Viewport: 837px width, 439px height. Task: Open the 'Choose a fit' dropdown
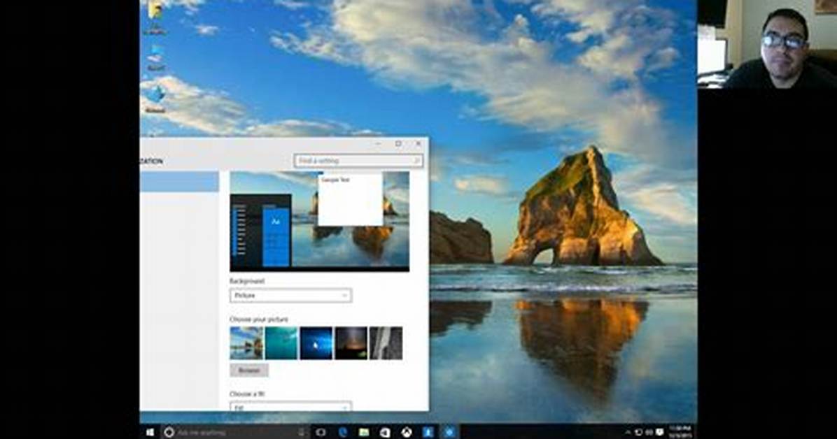click(290, 406)
